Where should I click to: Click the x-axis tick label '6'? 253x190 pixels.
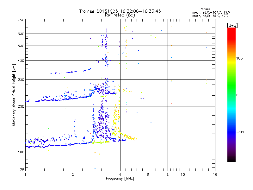pyautogui.click(x=148, y=174)
